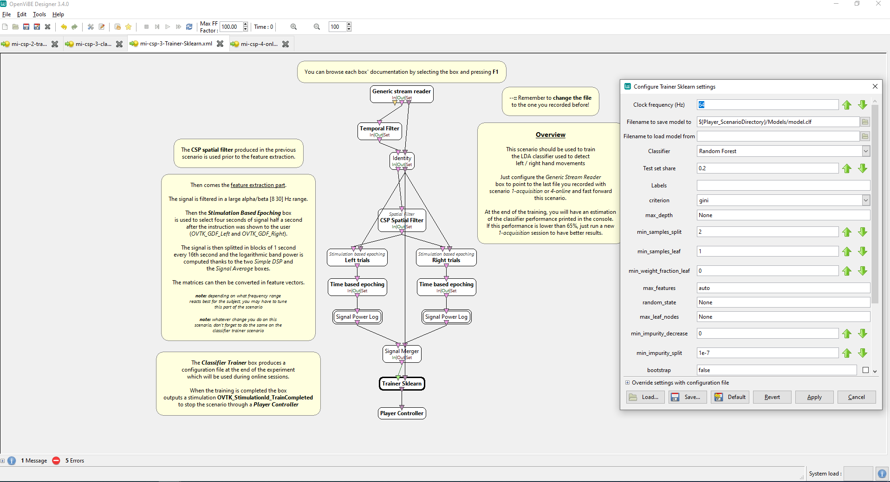The height and width of the screenshot is (482, 890).
Task: Reset settings with the Default button
Action: (730, 397)
